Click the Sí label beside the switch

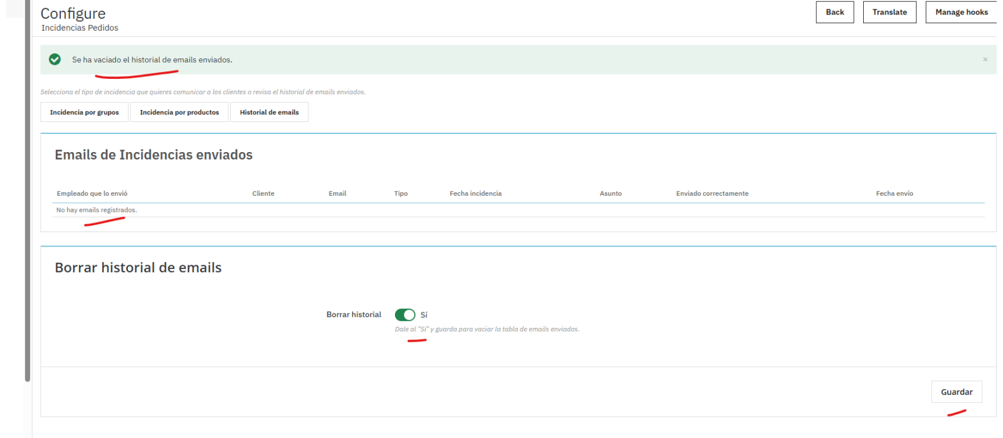tap(424, 315)
